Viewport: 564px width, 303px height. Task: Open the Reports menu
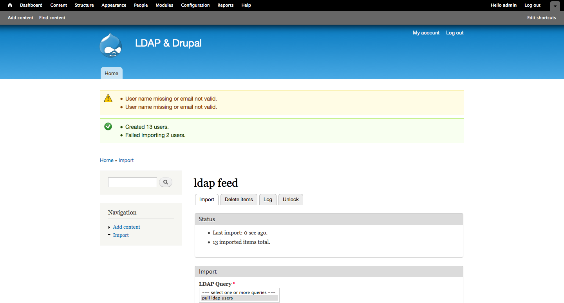(x=226, y=5)
